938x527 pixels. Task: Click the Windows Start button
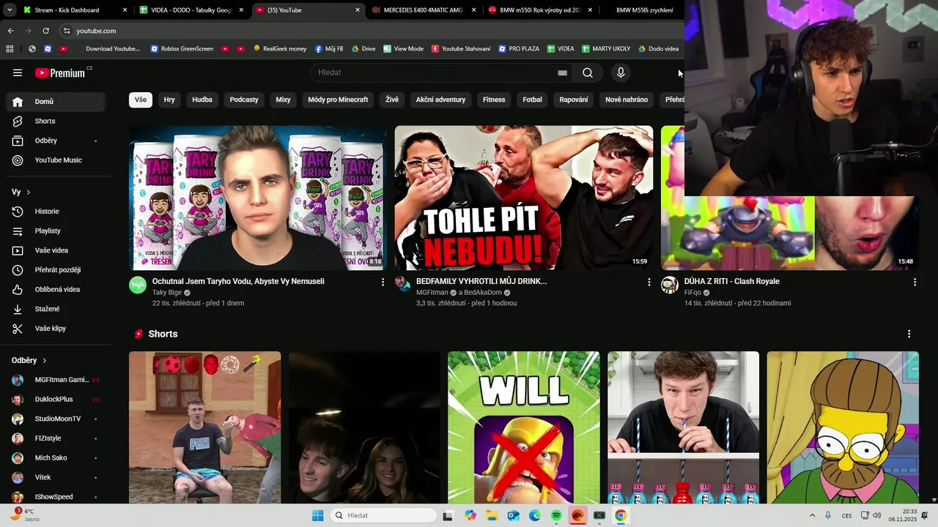pos(317,515)
